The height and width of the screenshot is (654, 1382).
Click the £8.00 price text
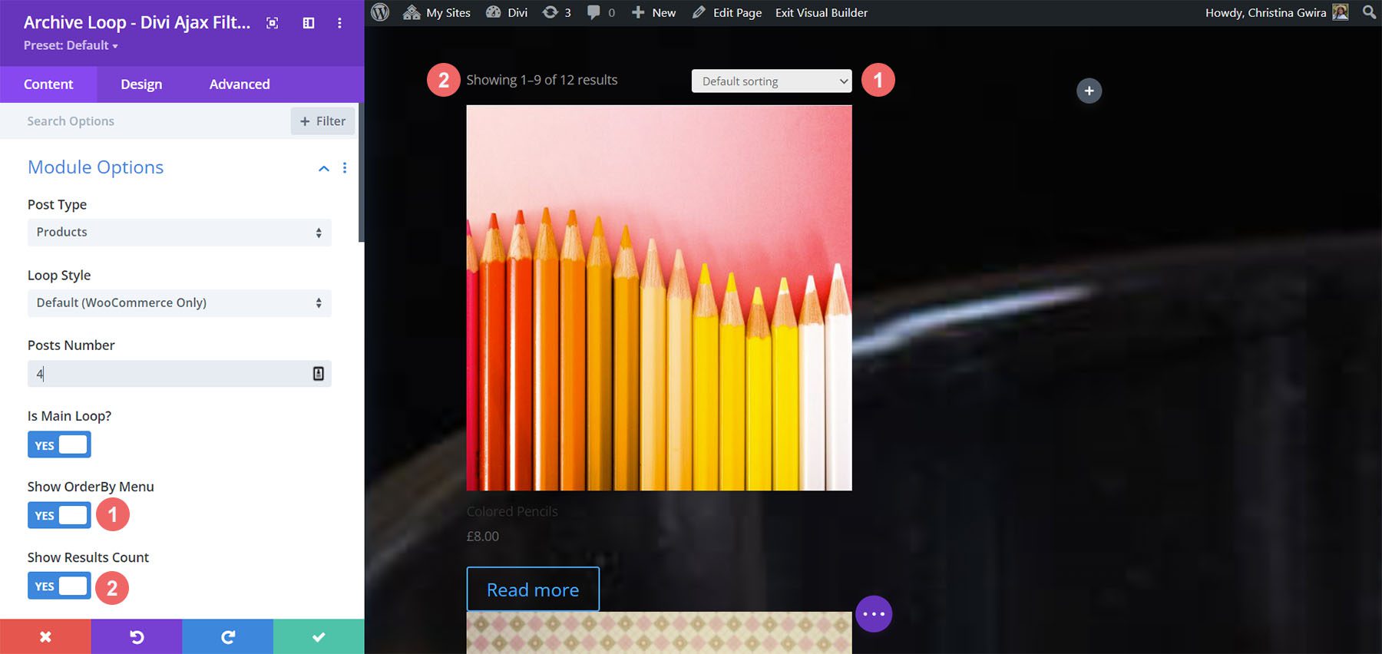[483, 537]
